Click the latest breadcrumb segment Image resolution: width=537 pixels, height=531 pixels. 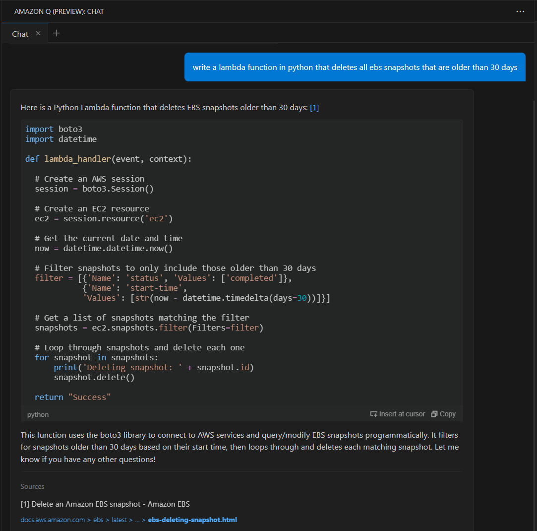click(119, 520)
